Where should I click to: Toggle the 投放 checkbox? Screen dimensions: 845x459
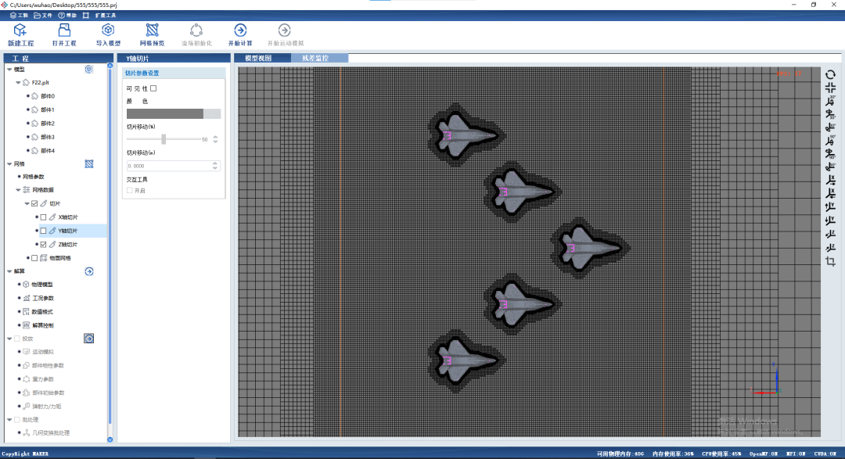pos(17,339)
